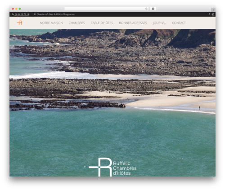Click the map pin icon

(x=35, y=14)
